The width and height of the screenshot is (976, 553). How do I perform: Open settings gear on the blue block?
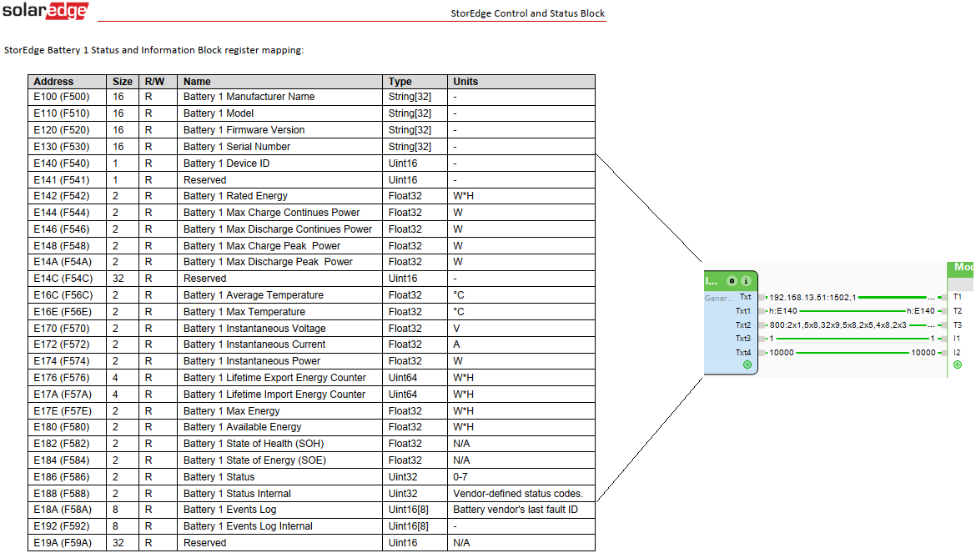732,281
